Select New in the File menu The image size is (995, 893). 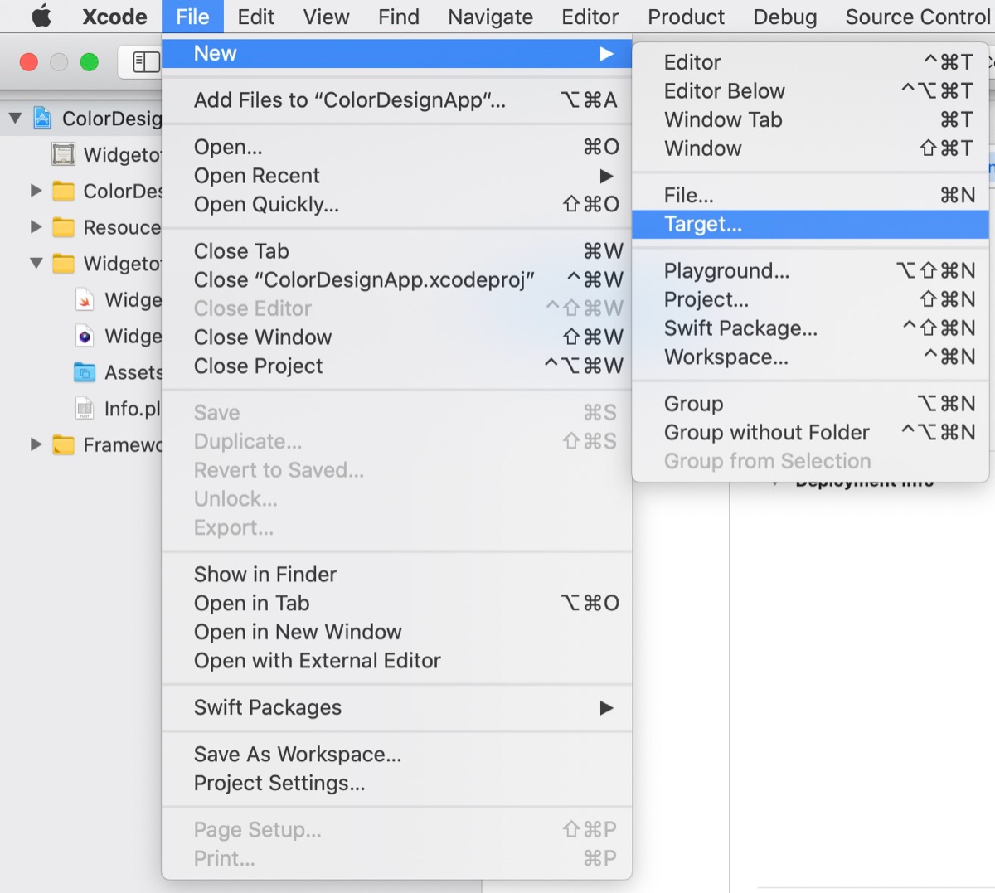click(397, 53)
